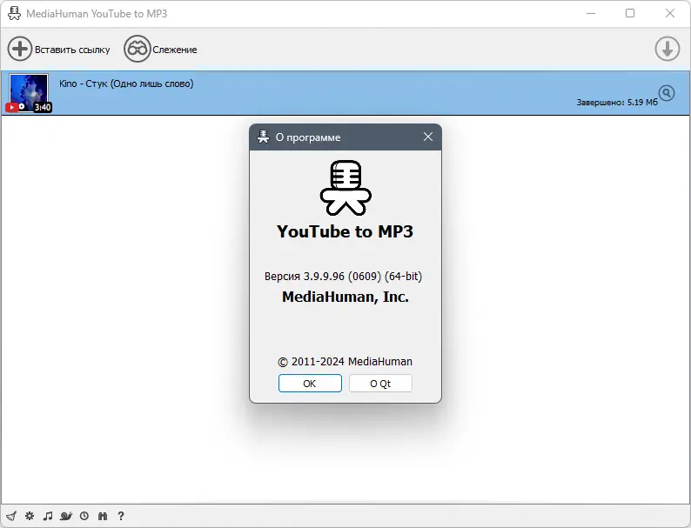
Task: Click the Версия 3.9.9.96 version text
Action: click(x=343, y=276)
